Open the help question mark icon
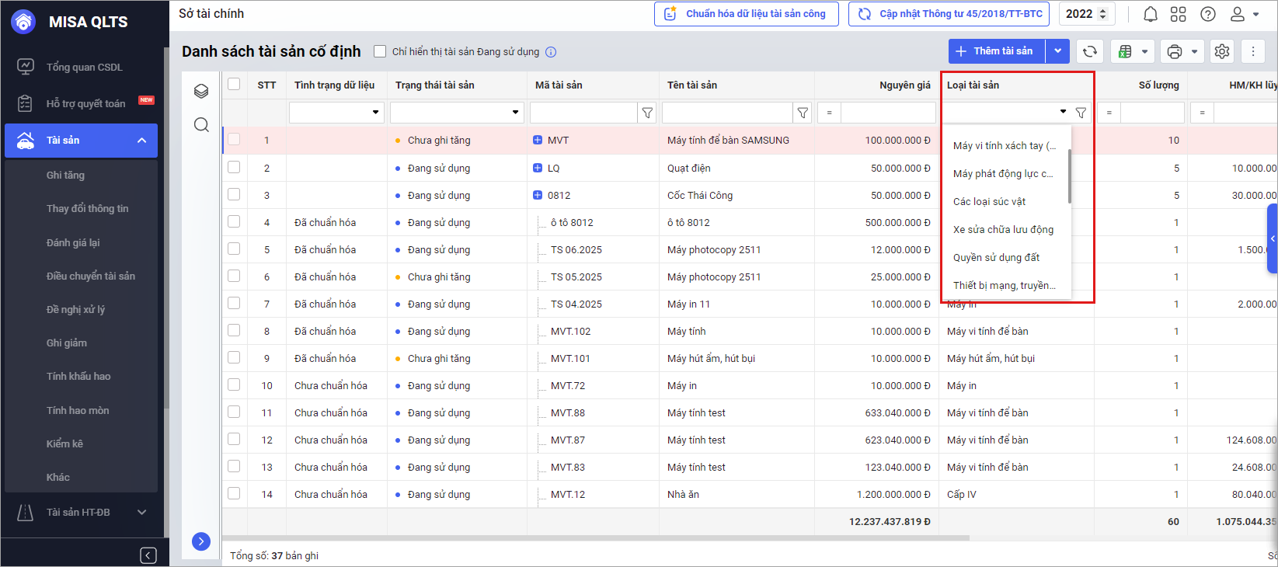The height and width of the screenshot is (567, 1278). pyautogui.click(x=1207, y=14)
